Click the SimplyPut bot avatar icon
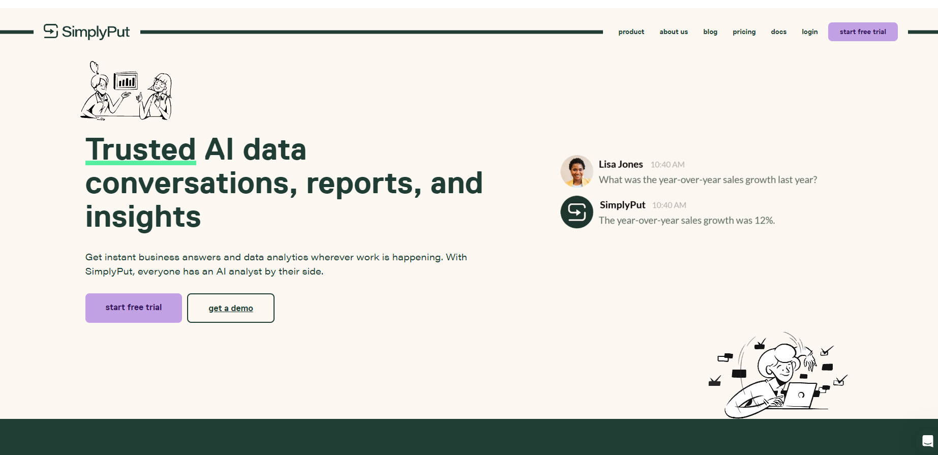938x455 pixels. click(577, 212)
